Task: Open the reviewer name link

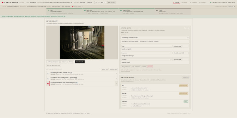Action: tap(86, 2)
